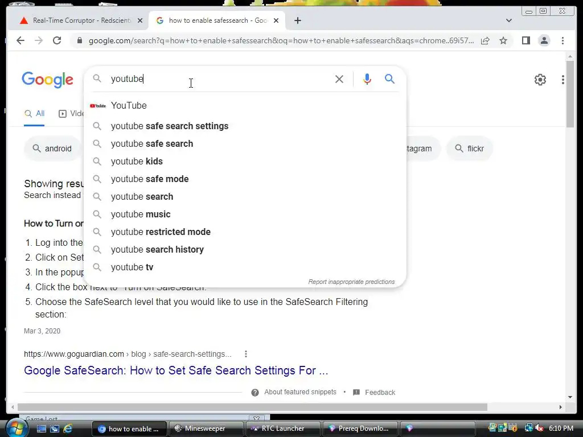This screenshot has height=437, width=583.
Task: Choose the YouTube site suggestion
Action: click(x=245, y=105)
